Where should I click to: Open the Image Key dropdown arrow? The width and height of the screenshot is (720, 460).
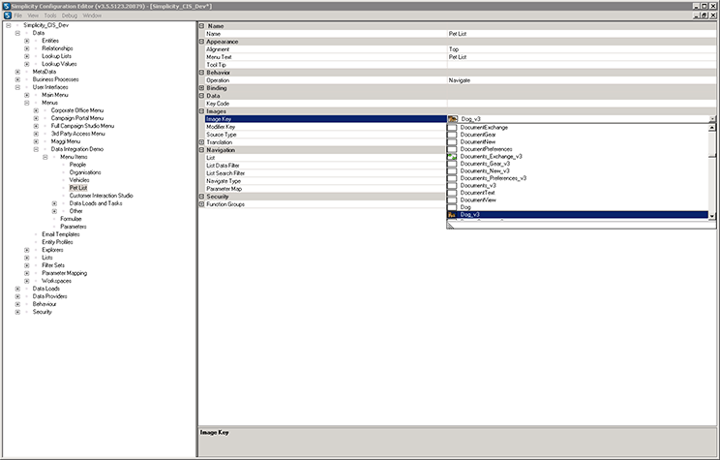712,119
